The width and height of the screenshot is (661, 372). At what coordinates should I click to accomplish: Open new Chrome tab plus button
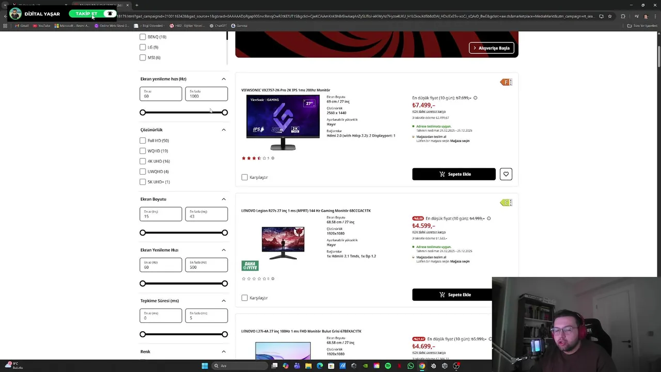click(x=136, y=5)
